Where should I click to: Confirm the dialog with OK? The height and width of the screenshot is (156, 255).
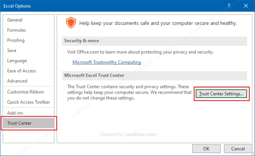coord(206,148)
